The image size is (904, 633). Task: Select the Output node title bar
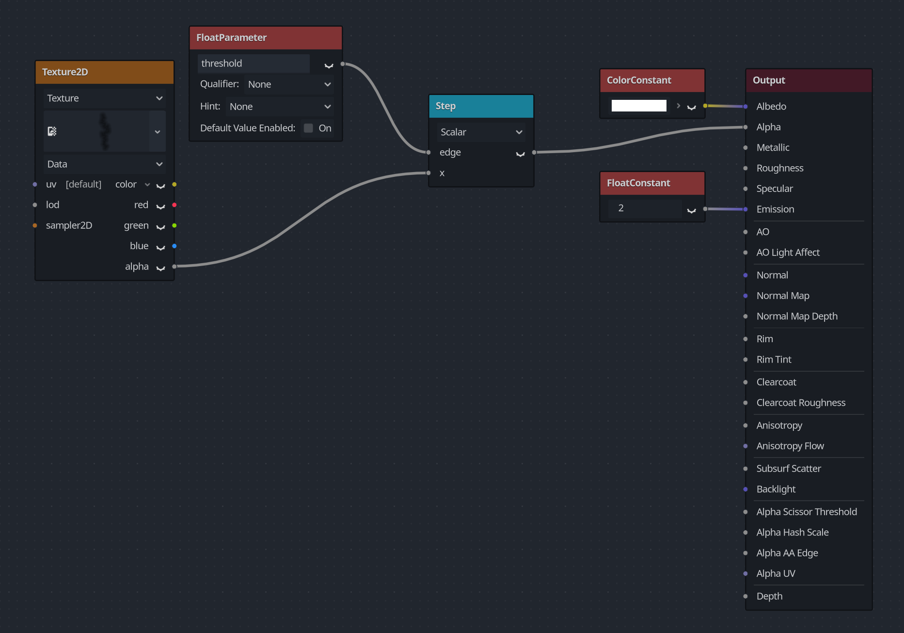(809, 80)
